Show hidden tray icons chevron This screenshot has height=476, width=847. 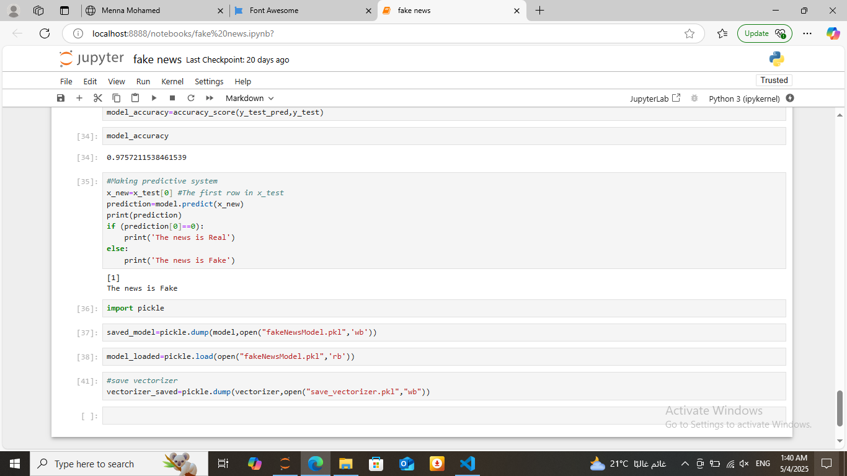tap(685, 464)
